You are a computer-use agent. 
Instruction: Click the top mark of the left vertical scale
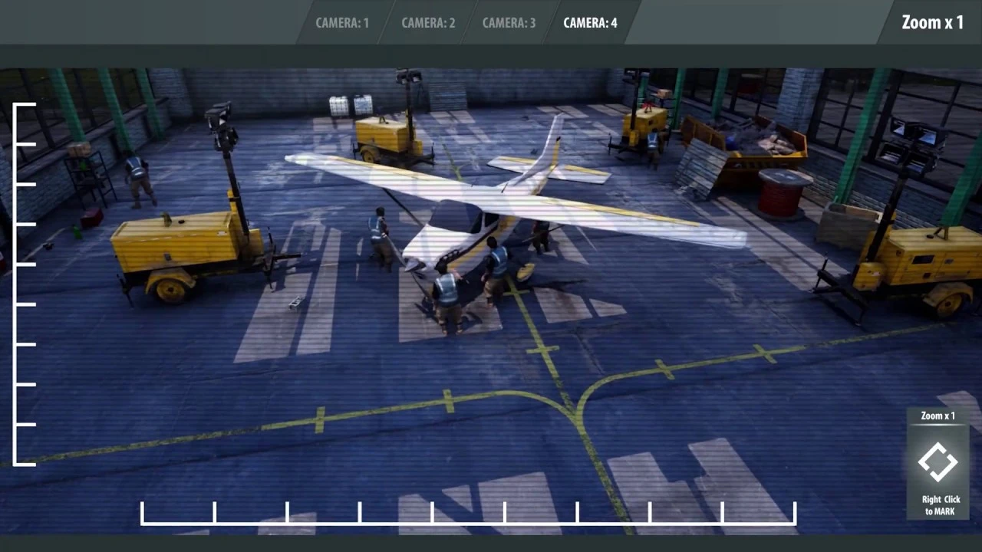25,103
